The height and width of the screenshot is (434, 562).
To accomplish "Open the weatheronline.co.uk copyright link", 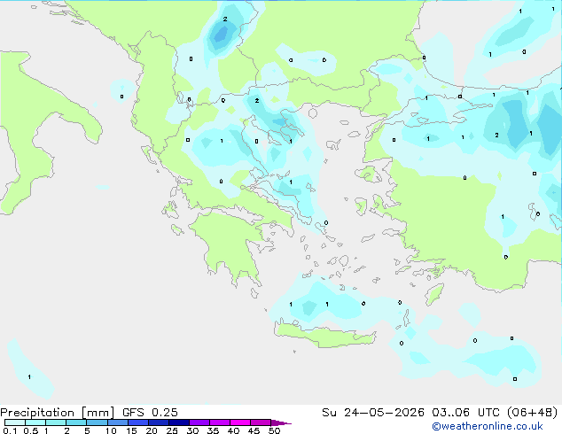I will 488,426.
